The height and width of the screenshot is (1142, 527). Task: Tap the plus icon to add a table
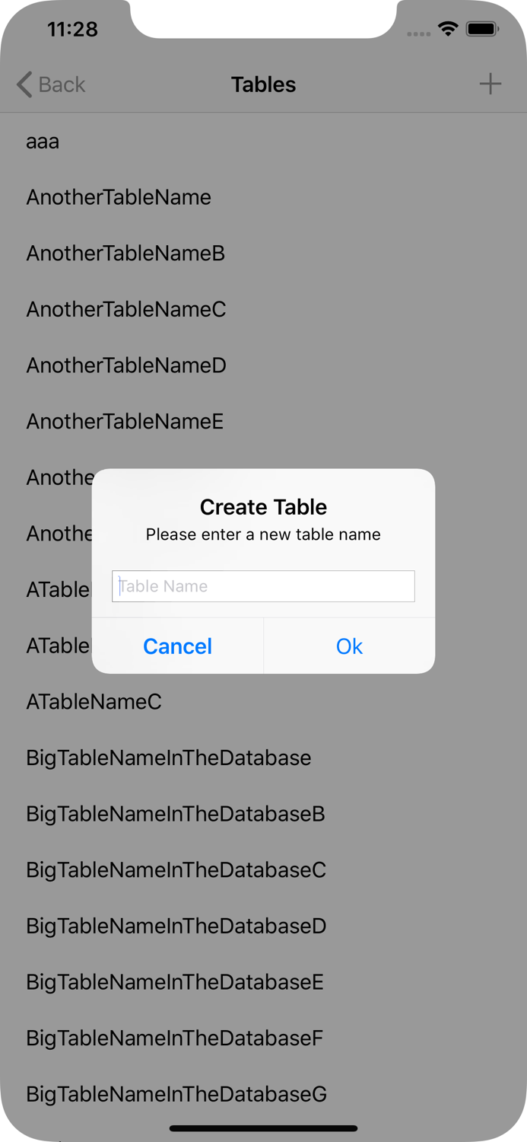click(x=490, y=84)
